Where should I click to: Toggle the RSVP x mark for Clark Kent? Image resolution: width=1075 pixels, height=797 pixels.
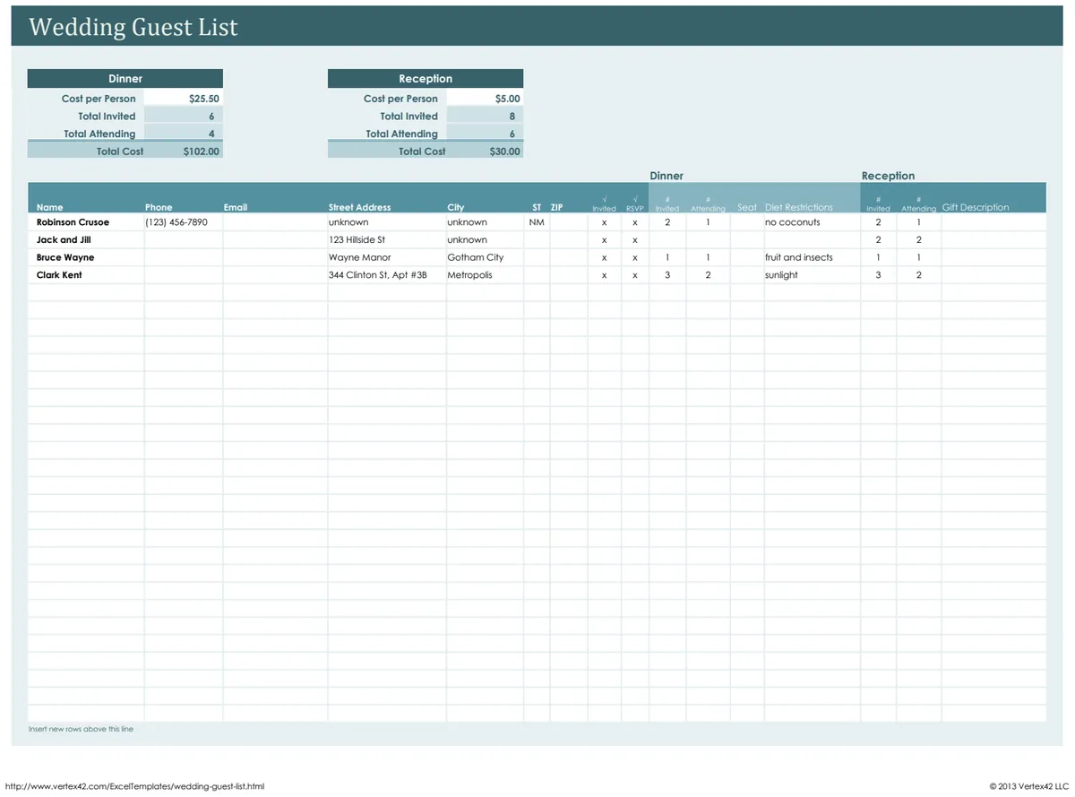(x=635, y=275)
